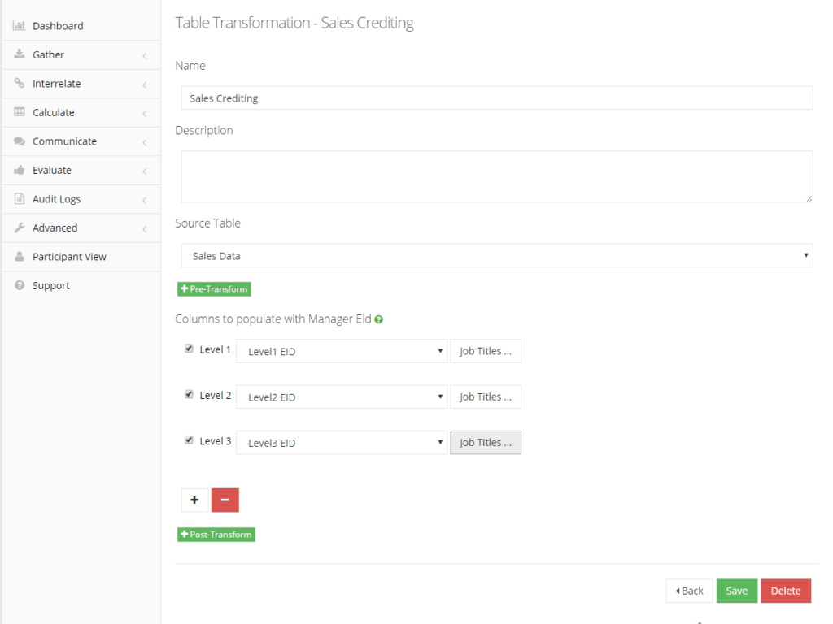Open Job Titles for Level 3
This screenshot has height=624, width=833.
pyautogui.click(x=486, y=443)
